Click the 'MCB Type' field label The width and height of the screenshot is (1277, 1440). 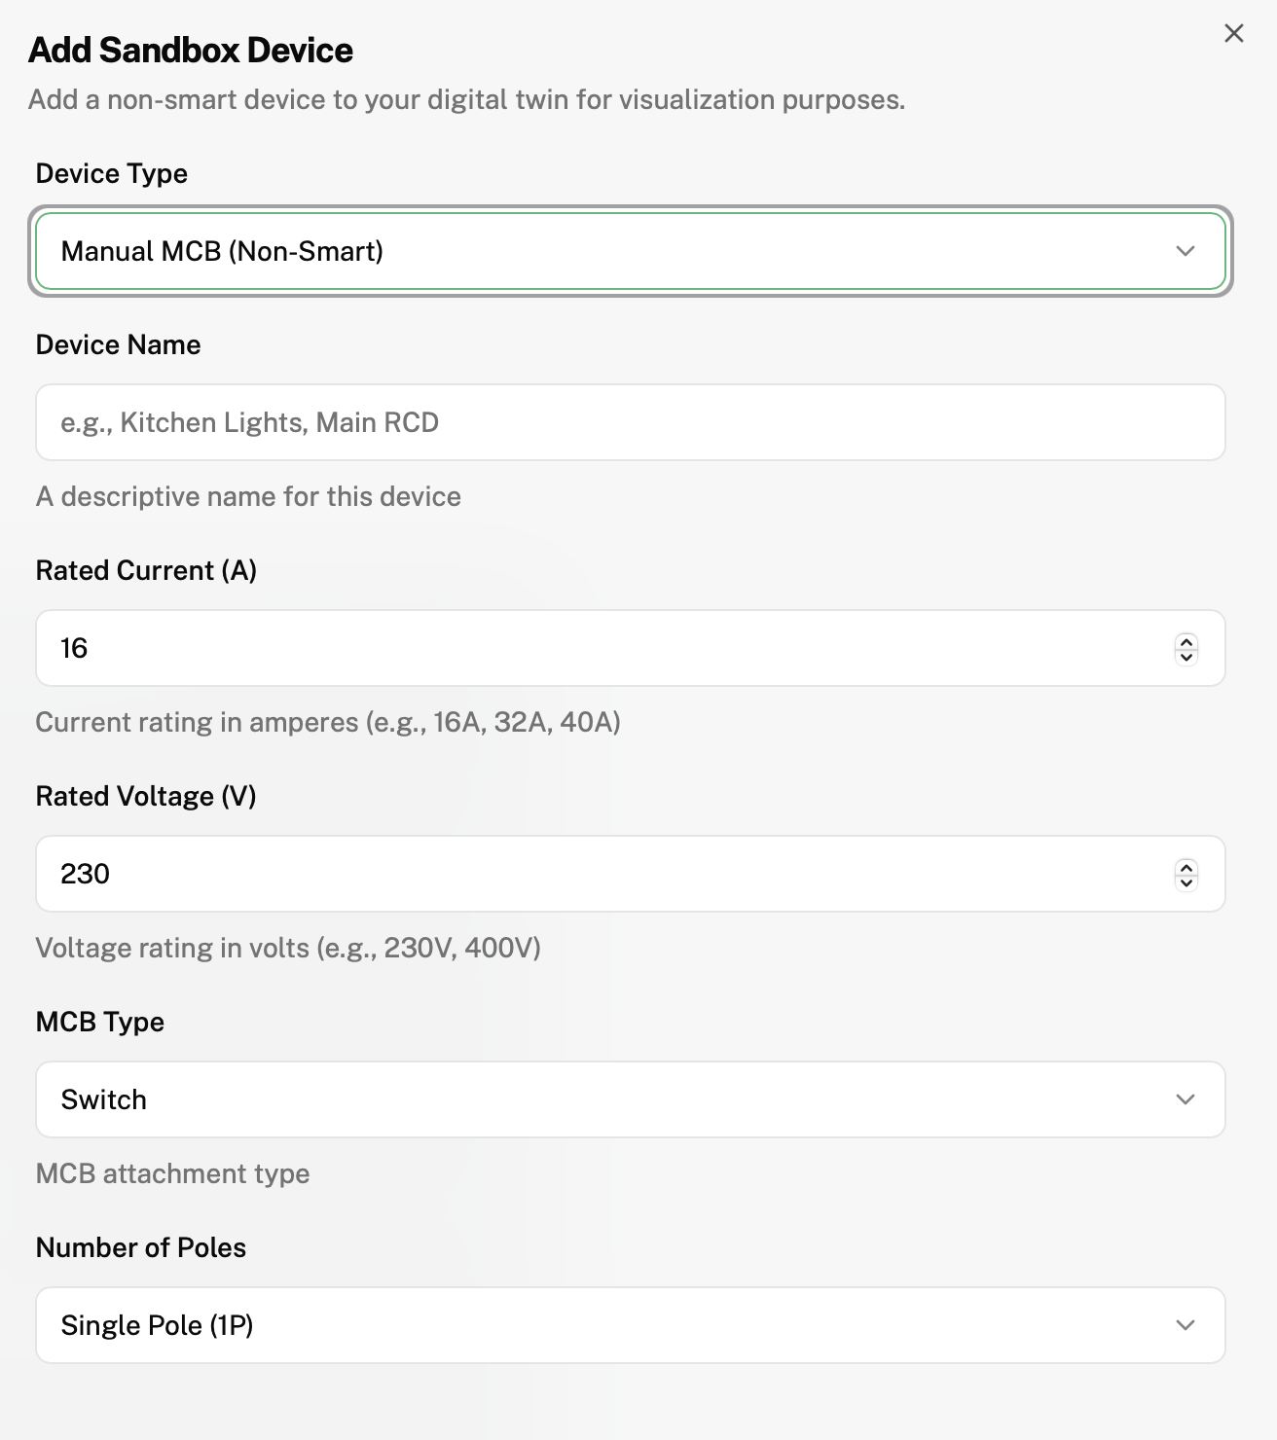coord(100,1022)
